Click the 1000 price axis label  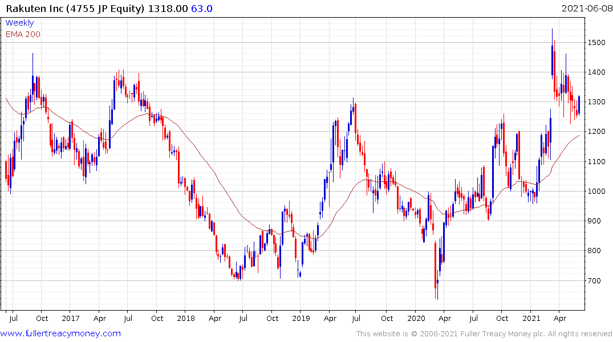pyautogui.click(x=596, y=191)
